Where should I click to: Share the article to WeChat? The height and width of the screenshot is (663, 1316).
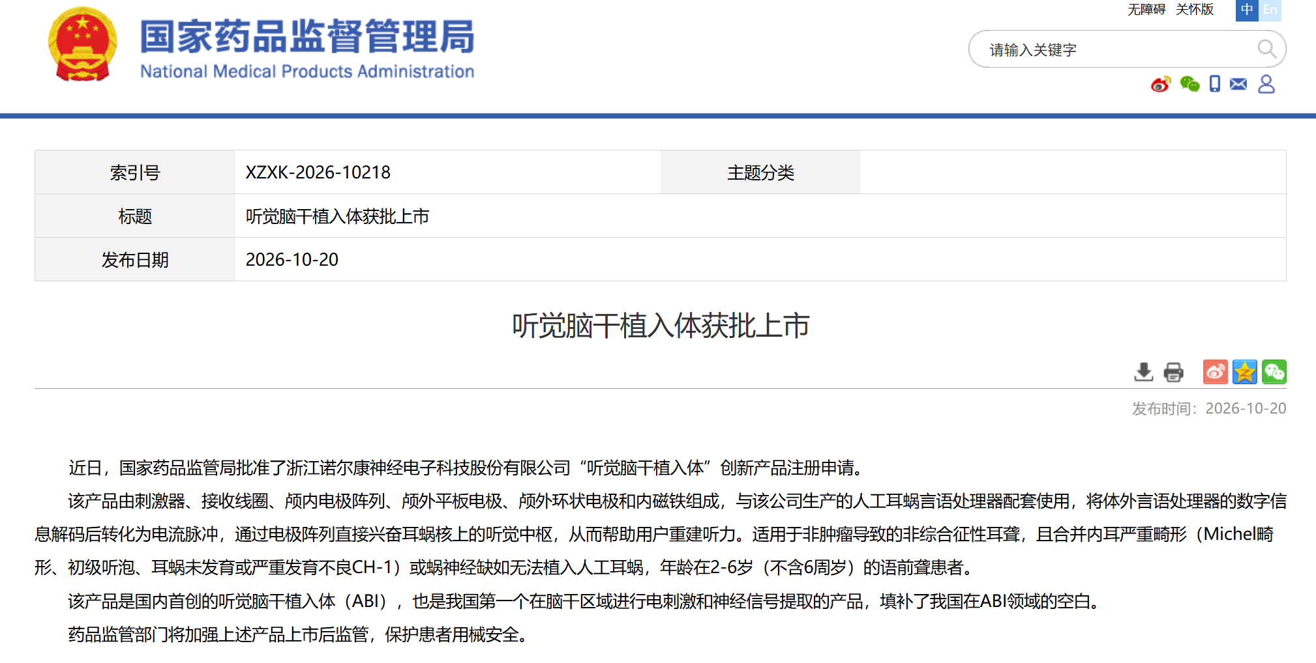pyautogui.click(x=1274, y=372)
